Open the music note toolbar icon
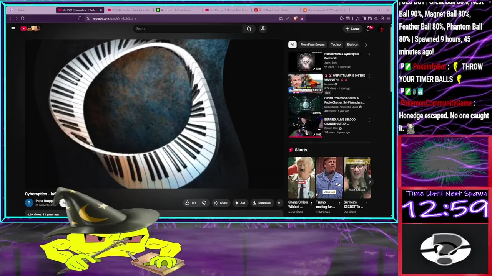Viewport: 492px width, 276px height. click(x=358, y=18)
